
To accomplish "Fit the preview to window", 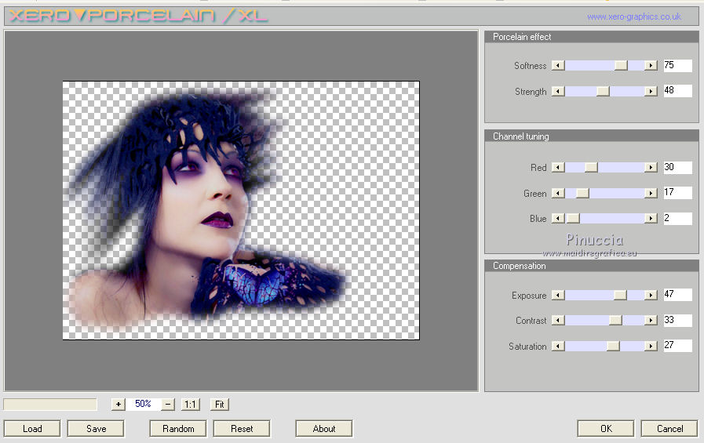I will (220, 404).
